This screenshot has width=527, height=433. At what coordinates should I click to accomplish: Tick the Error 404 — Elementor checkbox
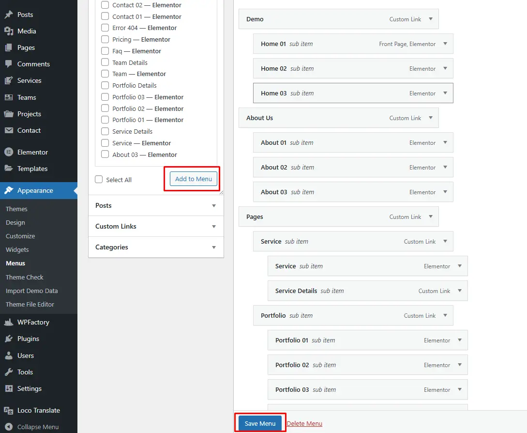click(105, 28)
